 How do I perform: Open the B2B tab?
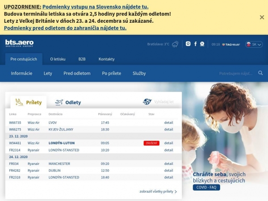pos(82,59)
